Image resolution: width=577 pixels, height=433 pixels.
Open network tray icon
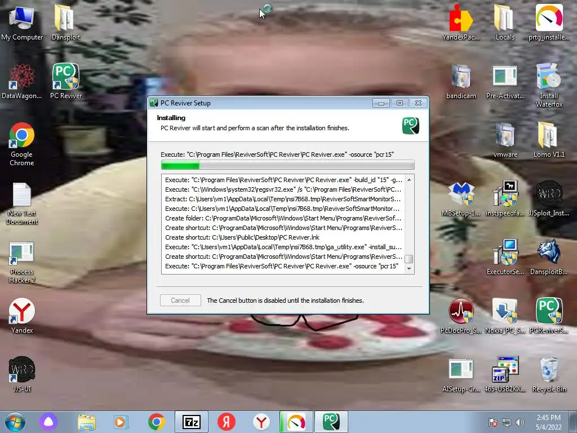tap(507, 423)
